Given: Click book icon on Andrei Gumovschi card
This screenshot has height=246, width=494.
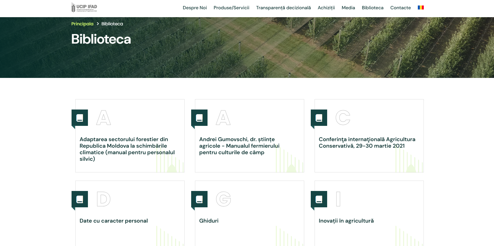Looking at the screenshot, I should 199,118.
